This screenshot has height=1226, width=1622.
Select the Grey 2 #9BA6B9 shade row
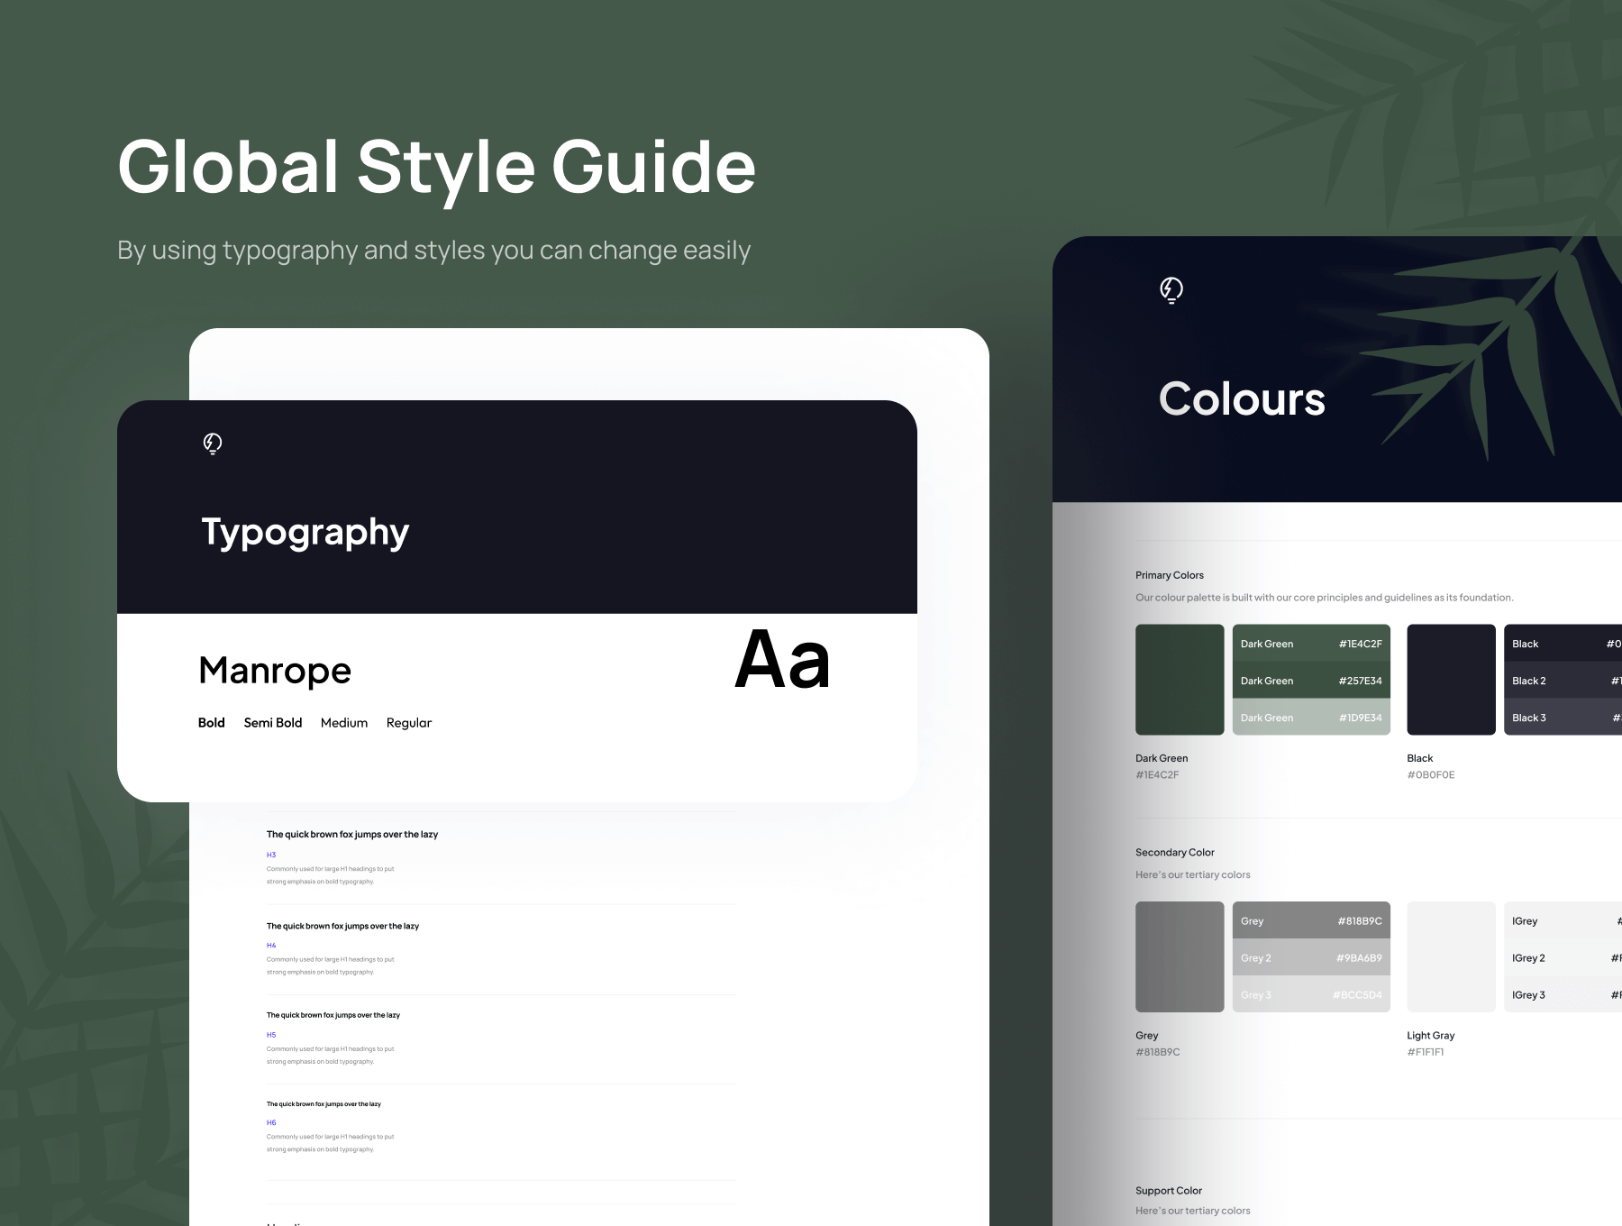pos(1310,958)
